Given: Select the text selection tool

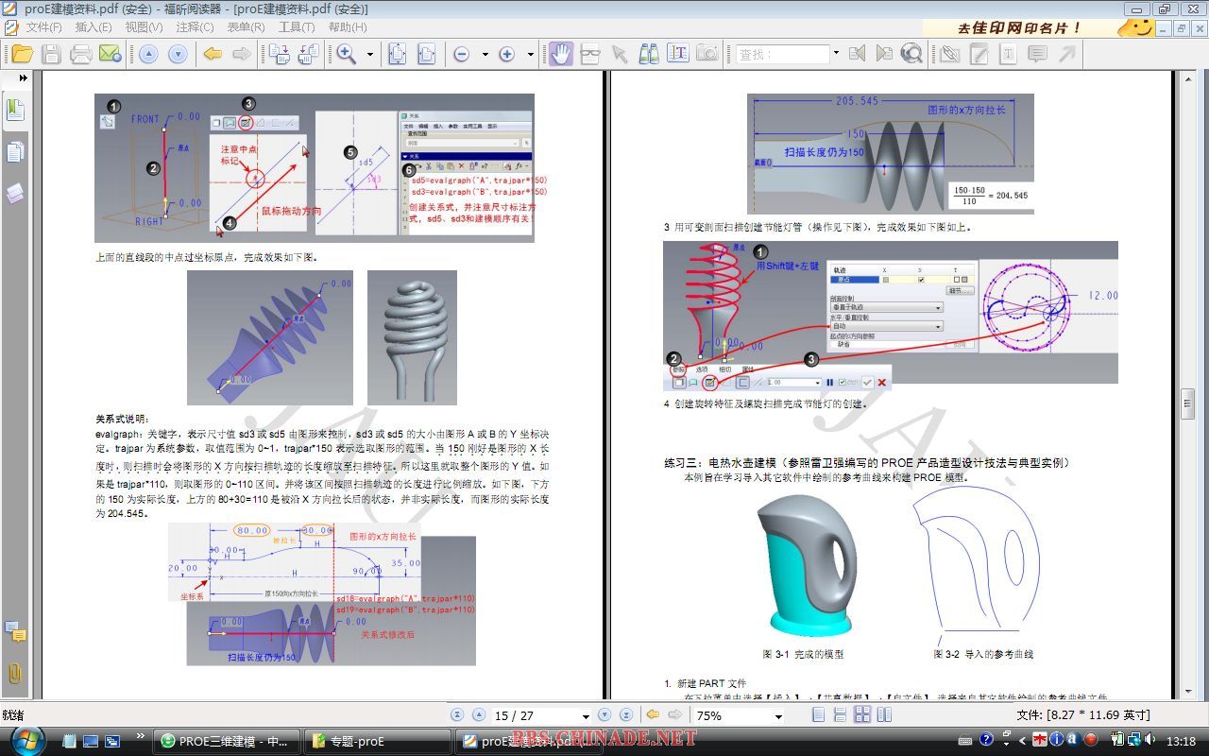Looking at the screenshot, I should tap(677, 54).
